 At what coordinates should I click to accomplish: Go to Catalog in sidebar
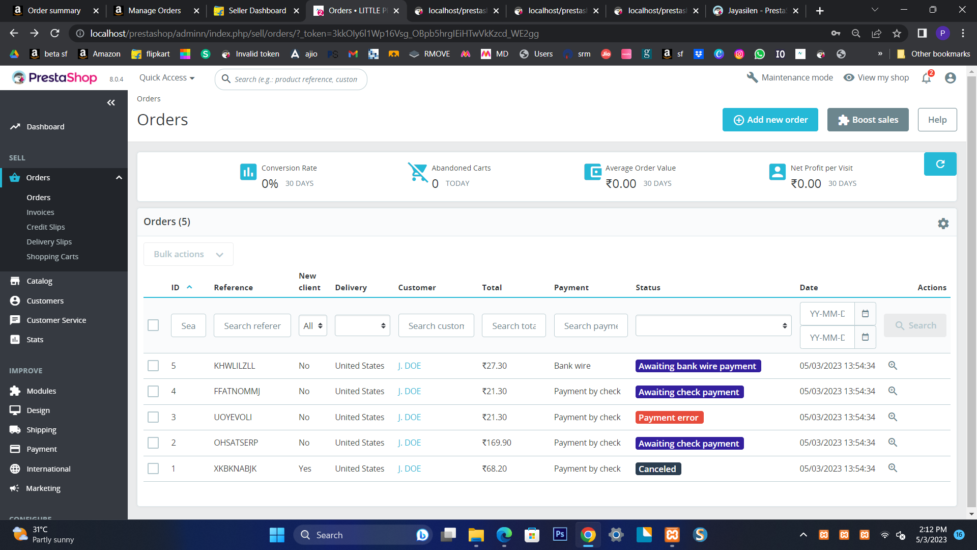click(x=39, y=281)
